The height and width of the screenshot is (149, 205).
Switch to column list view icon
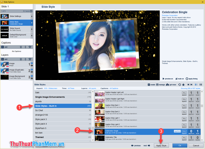coord(201,84)
